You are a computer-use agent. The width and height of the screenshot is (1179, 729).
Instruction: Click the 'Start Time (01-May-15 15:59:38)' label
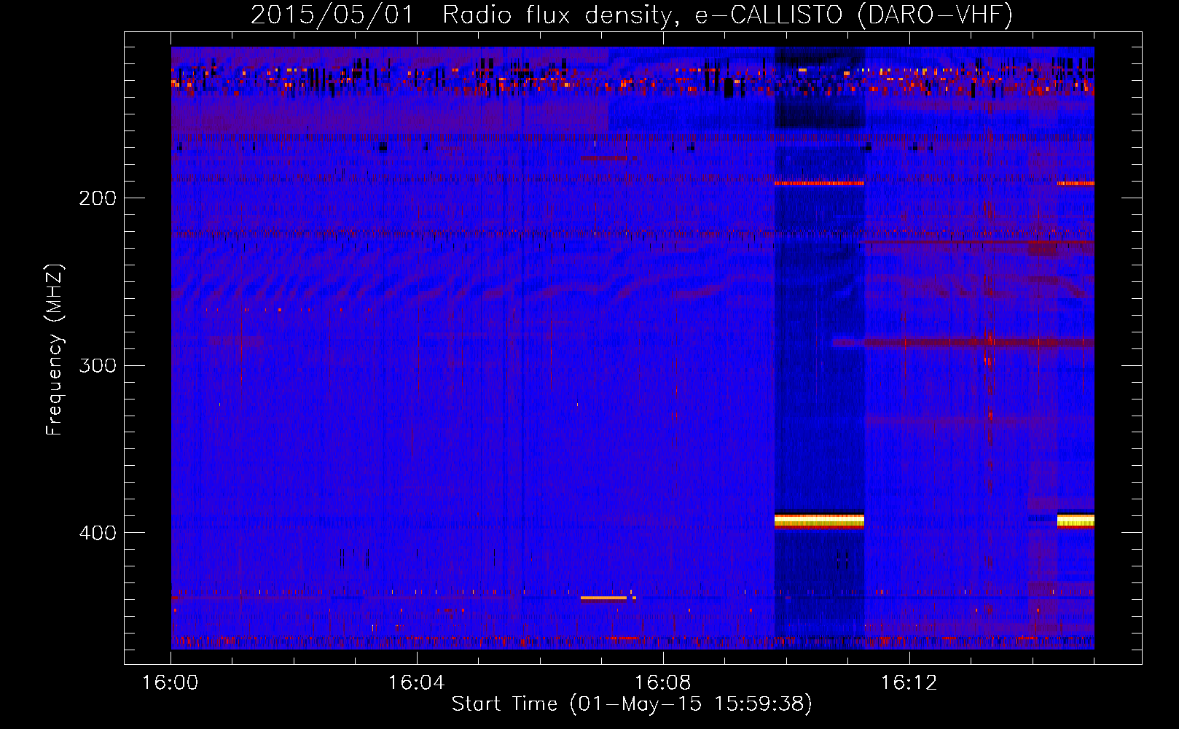coord(632,703)
